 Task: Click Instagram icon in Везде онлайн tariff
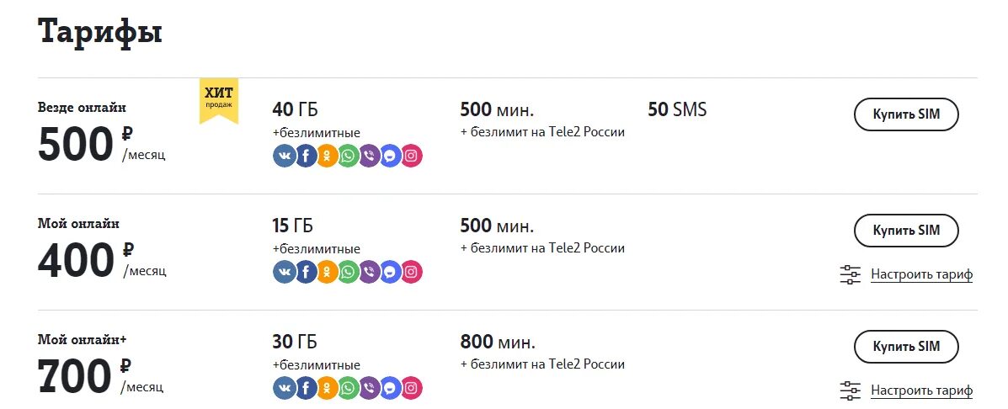point(411,156)
